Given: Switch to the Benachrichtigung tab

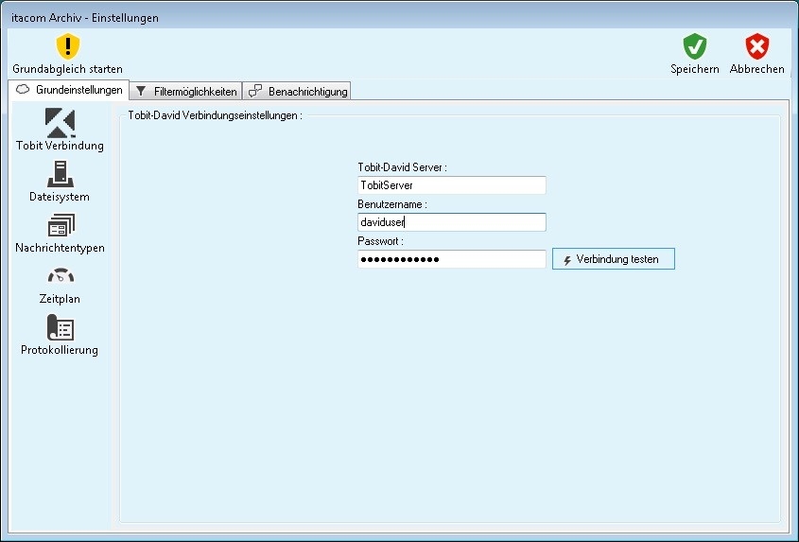Looking at the screenshot, I should click(x=297, y=91).
